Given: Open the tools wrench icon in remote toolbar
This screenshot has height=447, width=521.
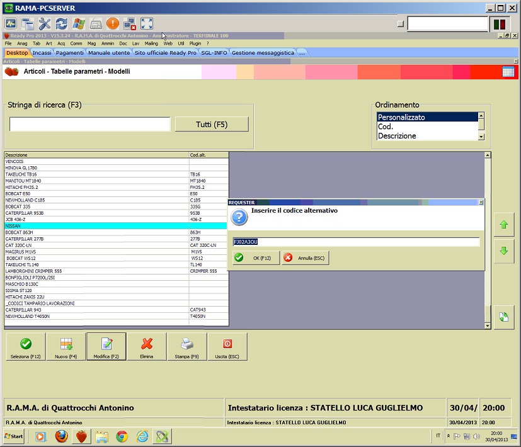Looking at the screenshot, I should pyautogui.click(x=45, y=24).
